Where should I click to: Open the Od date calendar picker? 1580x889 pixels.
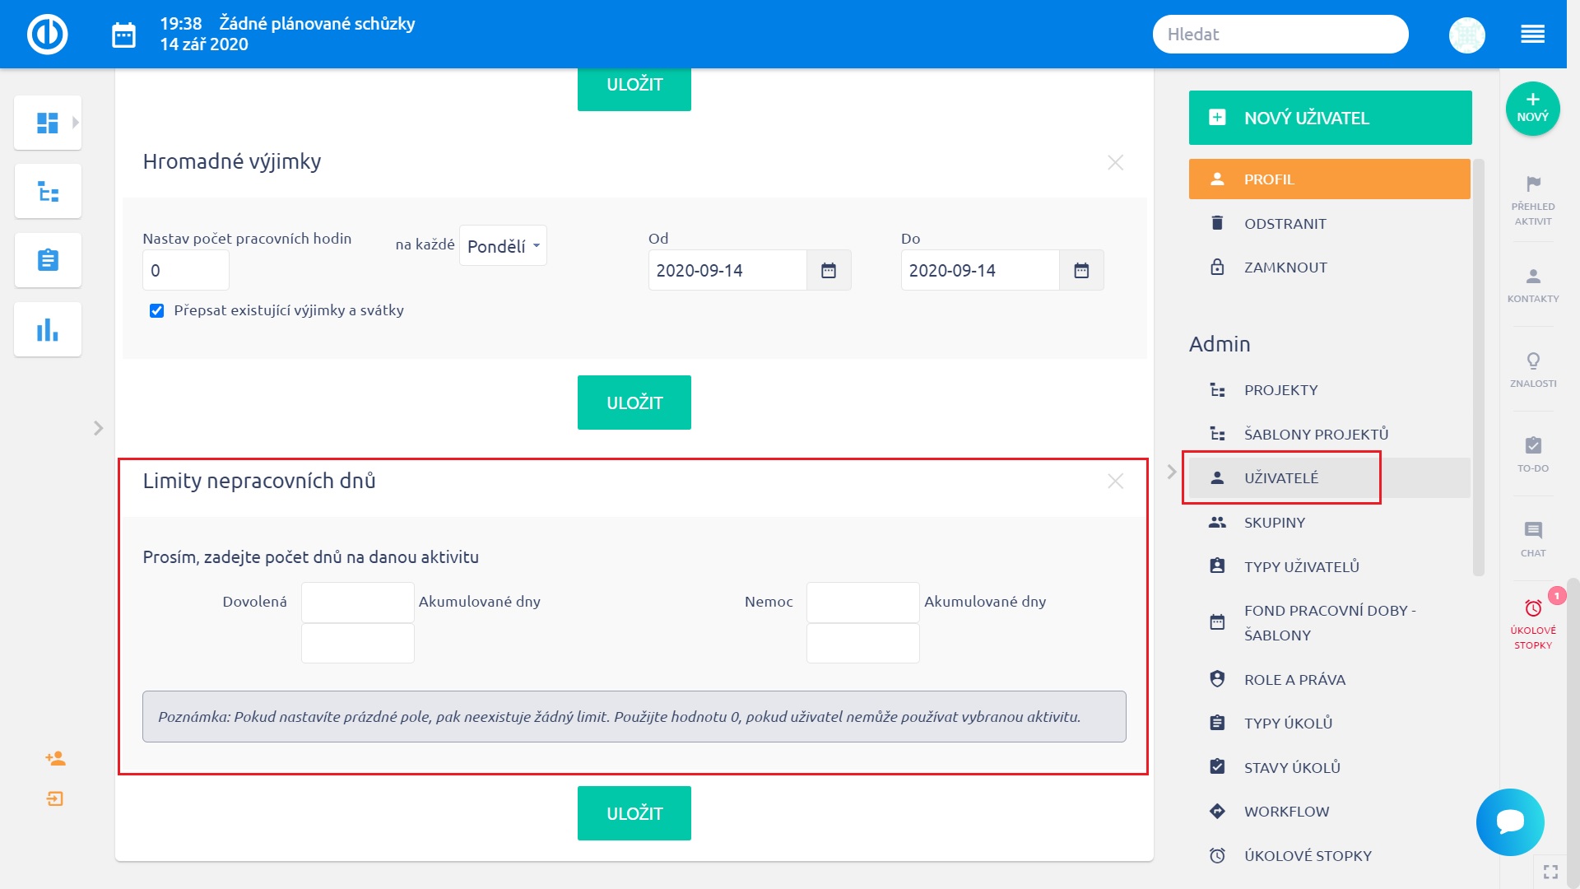tap(828, 271)
